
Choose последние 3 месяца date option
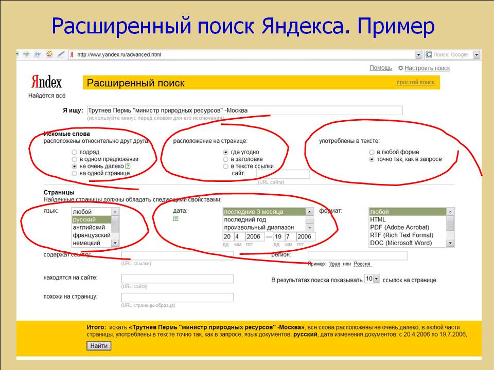pos(264,212)
